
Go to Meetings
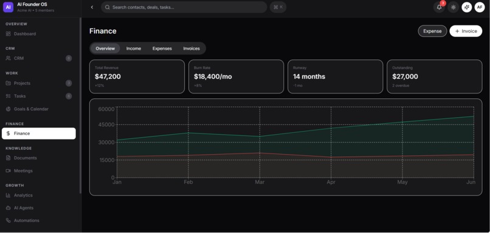pos(39,171)
